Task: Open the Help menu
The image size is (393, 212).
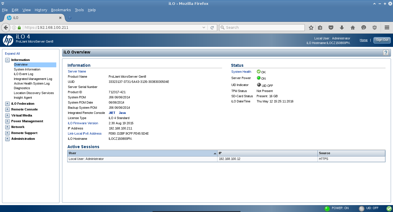Action: pos(92,10)
